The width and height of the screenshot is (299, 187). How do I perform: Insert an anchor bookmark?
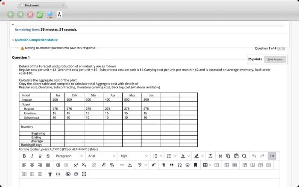pyautogui.click(x=196, y=165)
